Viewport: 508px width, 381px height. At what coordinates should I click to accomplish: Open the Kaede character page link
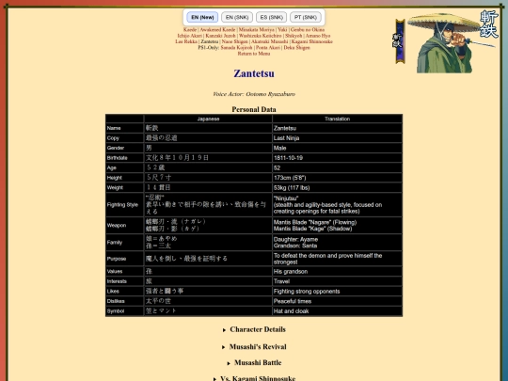click(x=190, y=29)
